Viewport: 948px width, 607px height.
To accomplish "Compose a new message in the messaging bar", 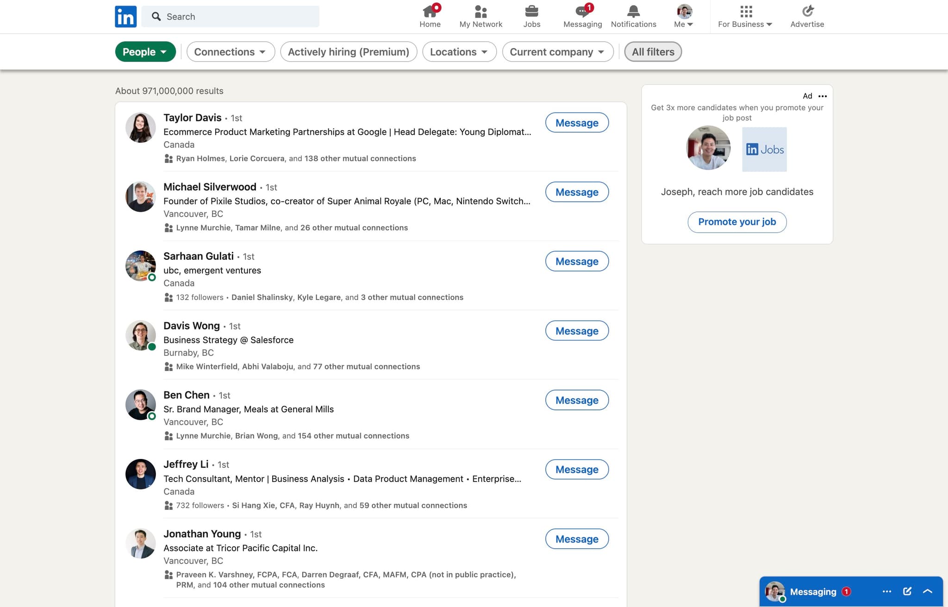I will [907, 591].
